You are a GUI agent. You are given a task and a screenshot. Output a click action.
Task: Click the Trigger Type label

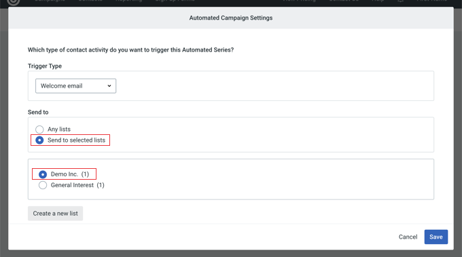[45, 66]
